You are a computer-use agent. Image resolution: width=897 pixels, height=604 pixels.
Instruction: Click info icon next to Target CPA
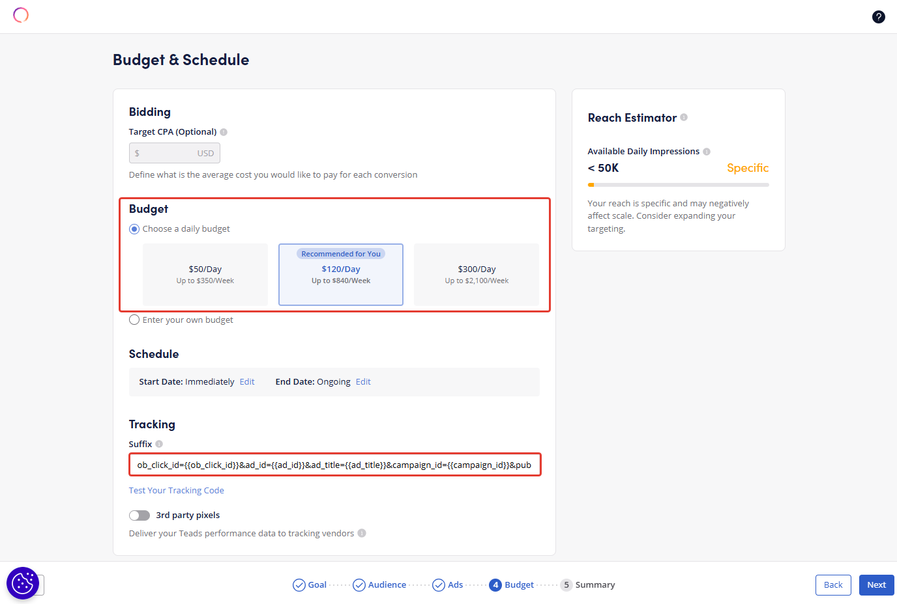pos(224,132)
